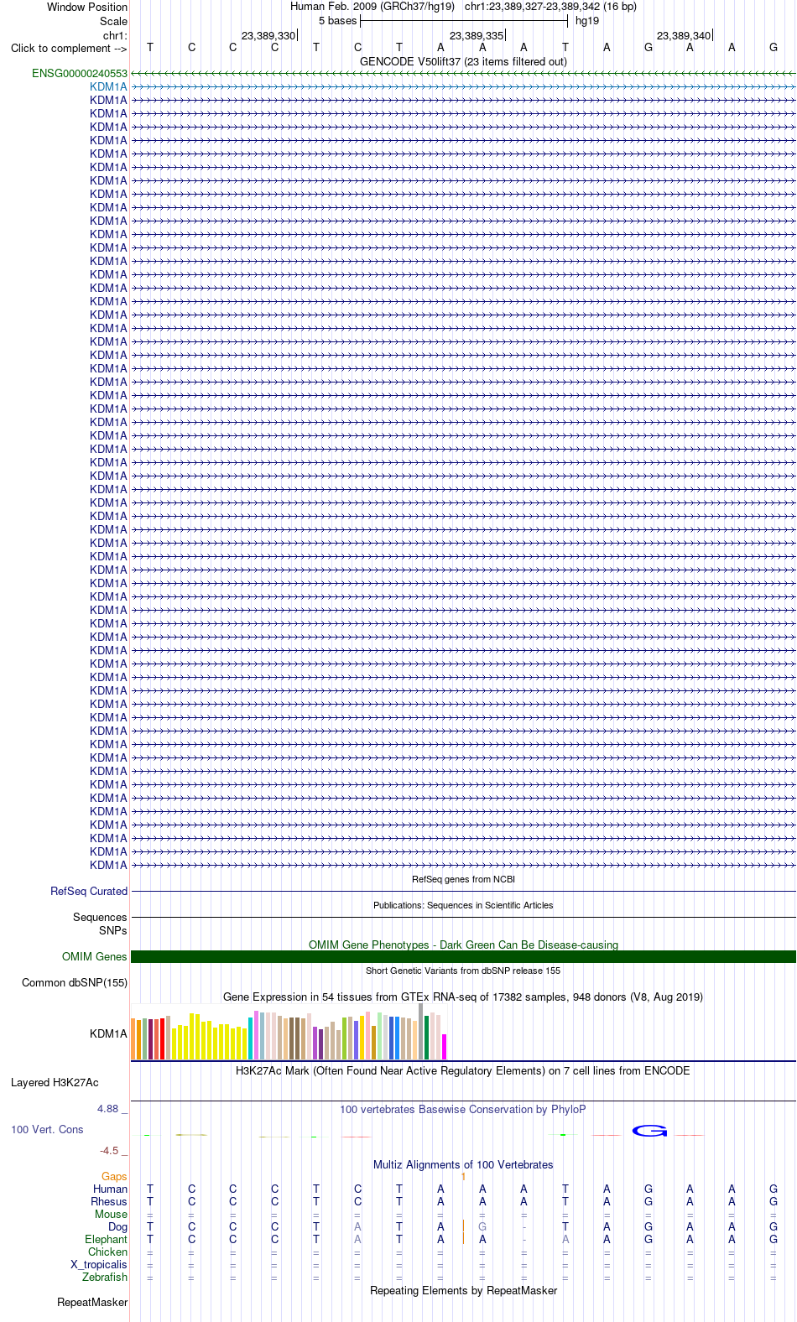Click the GTEx tissue expression bar chart
797x1322 pixels.
coord(289,1032)
